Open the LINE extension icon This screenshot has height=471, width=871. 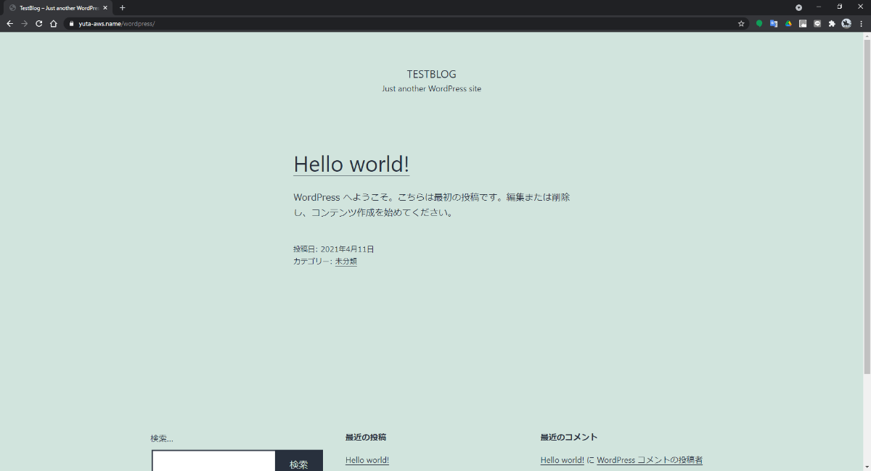(817, 23)
